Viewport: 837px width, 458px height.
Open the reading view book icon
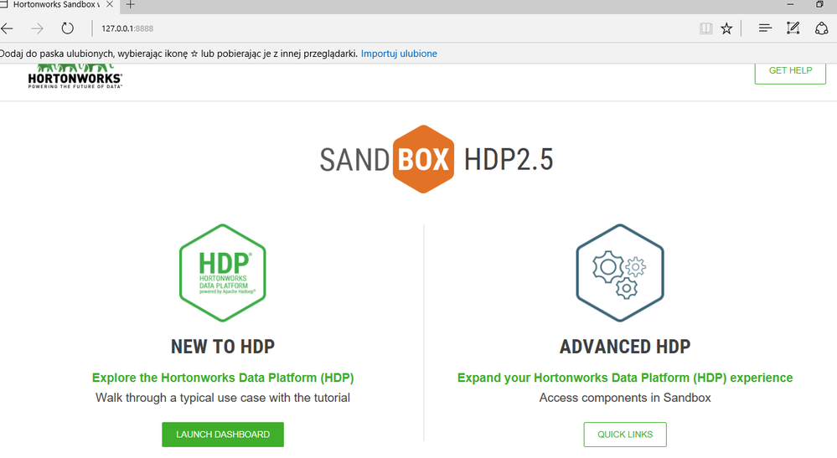coord(705,28)
